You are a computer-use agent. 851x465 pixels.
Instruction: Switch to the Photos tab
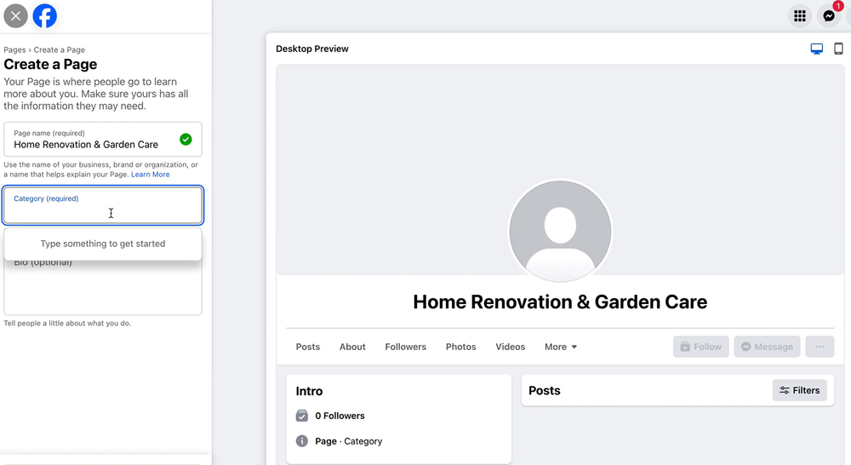coord(460,347)
